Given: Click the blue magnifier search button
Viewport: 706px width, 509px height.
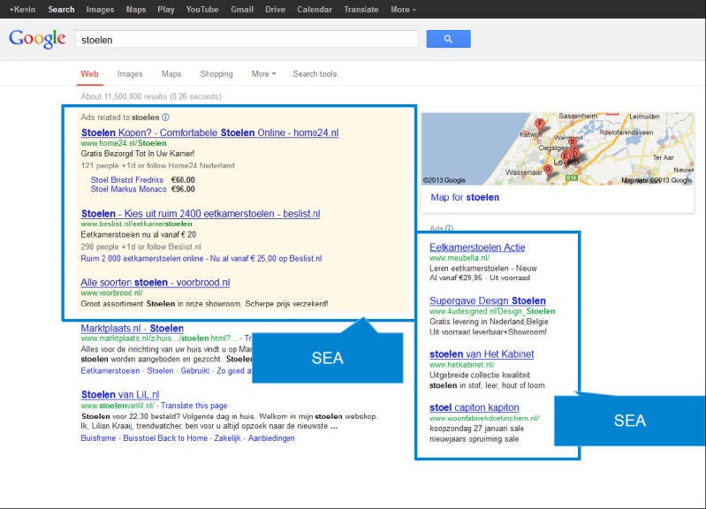Looking at the screenshot, I should tap(448, 39).
